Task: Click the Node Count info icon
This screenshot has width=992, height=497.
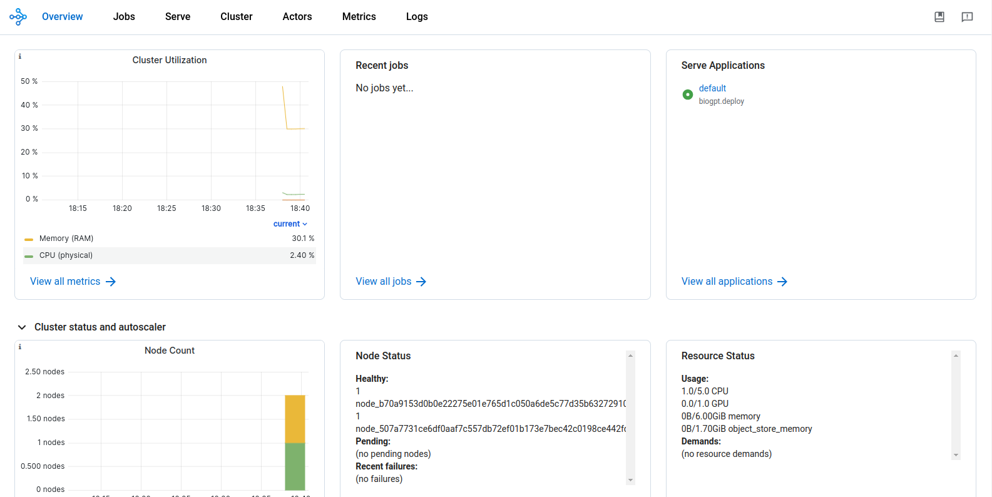Action: point(20,347)
